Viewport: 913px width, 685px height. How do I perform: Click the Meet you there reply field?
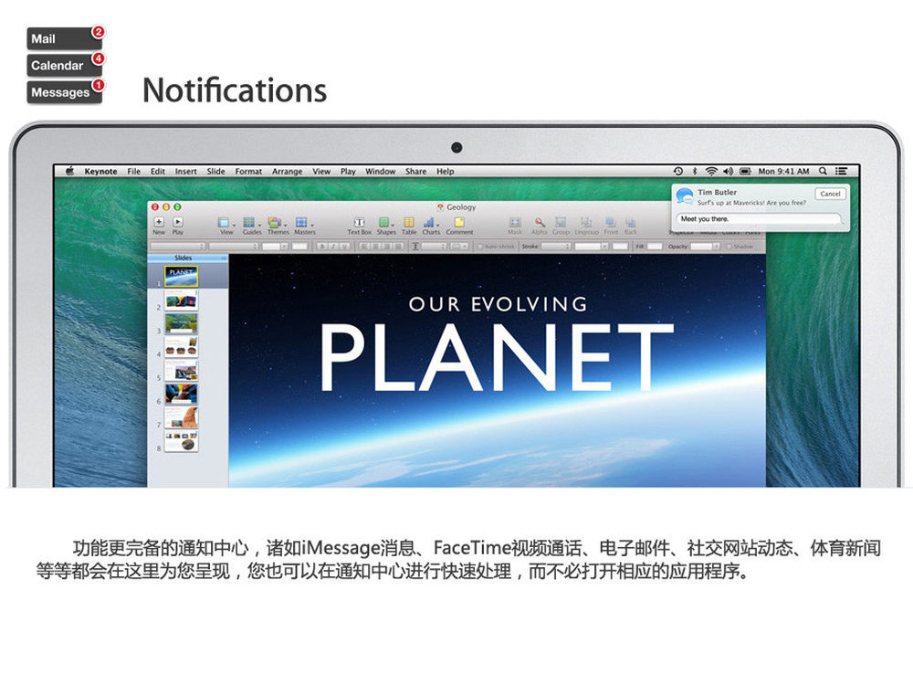pos(761,219)
